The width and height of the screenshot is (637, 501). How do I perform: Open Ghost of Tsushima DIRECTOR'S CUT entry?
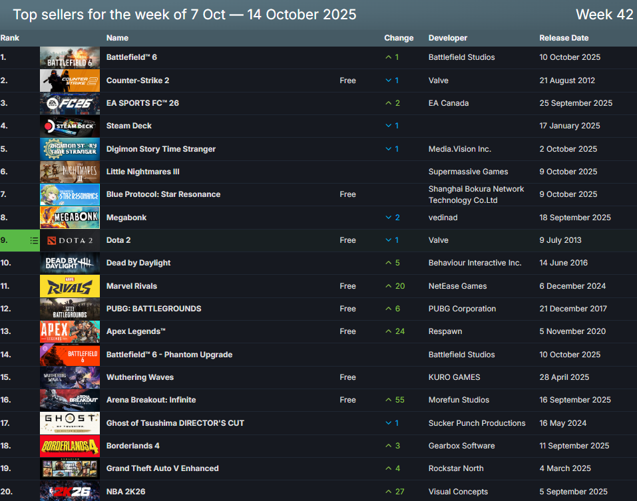pos(175,423)
